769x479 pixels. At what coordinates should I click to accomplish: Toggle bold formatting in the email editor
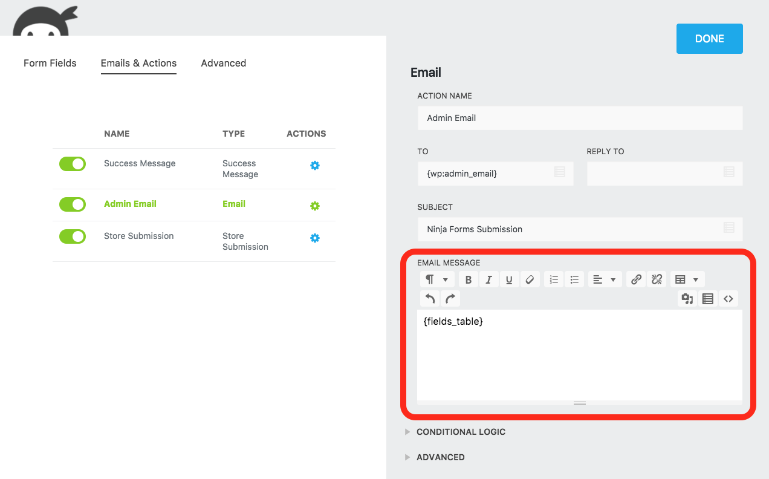tap(468, 279)
